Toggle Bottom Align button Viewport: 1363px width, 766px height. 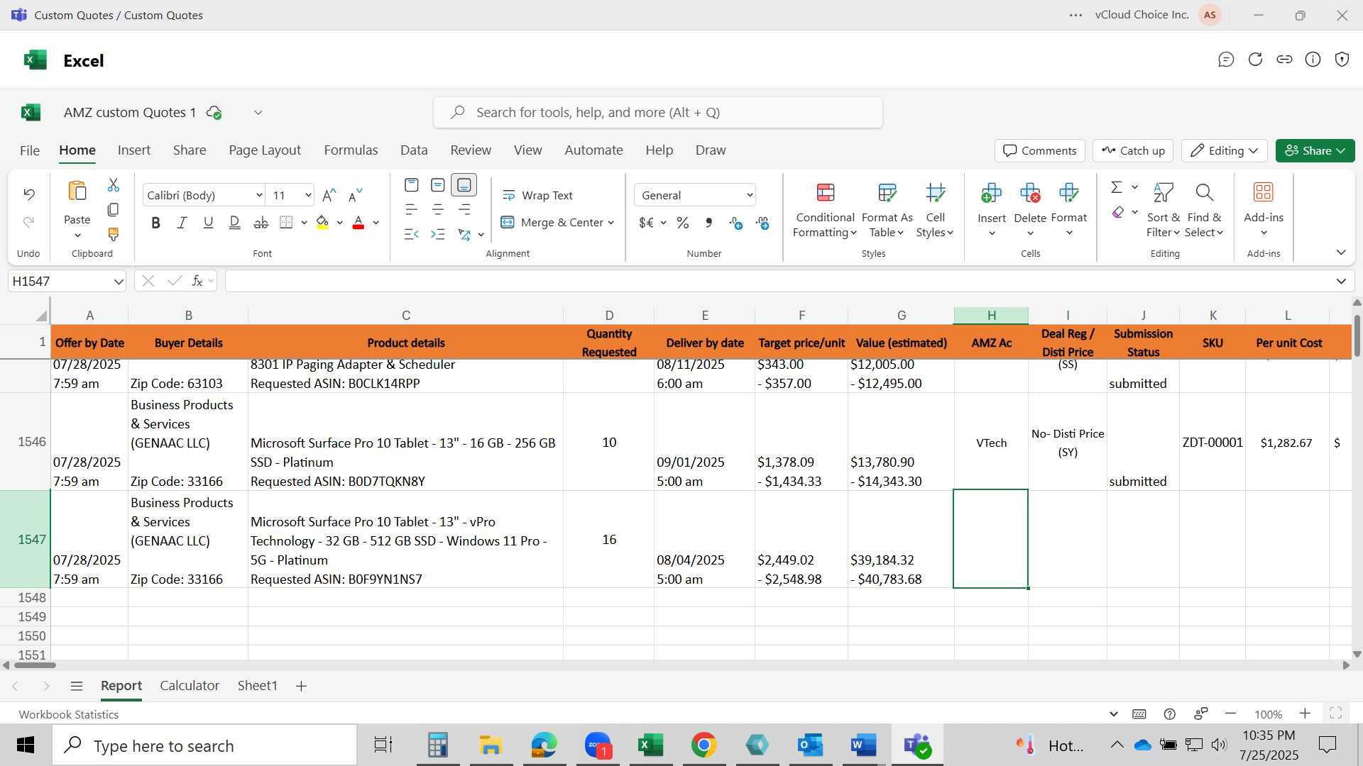pos(464,185)
